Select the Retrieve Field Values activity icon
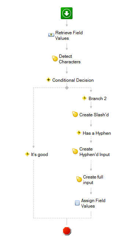Viewport: 134px width, 244px height. [x=51, y=35]
